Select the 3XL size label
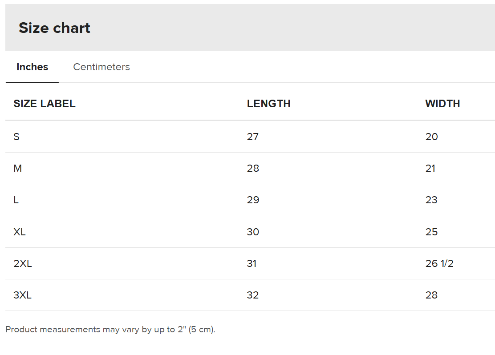Viewport: 495px width, 355px height. coord(23,295)
